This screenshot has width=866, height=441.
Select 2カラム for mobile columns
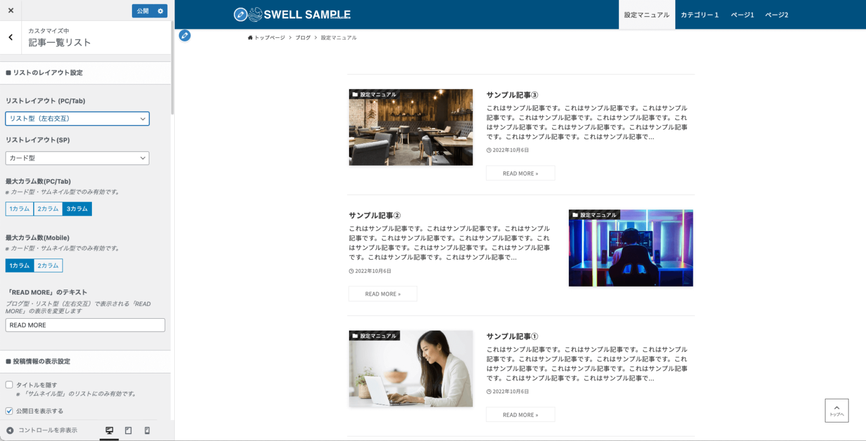click(48, 265)
